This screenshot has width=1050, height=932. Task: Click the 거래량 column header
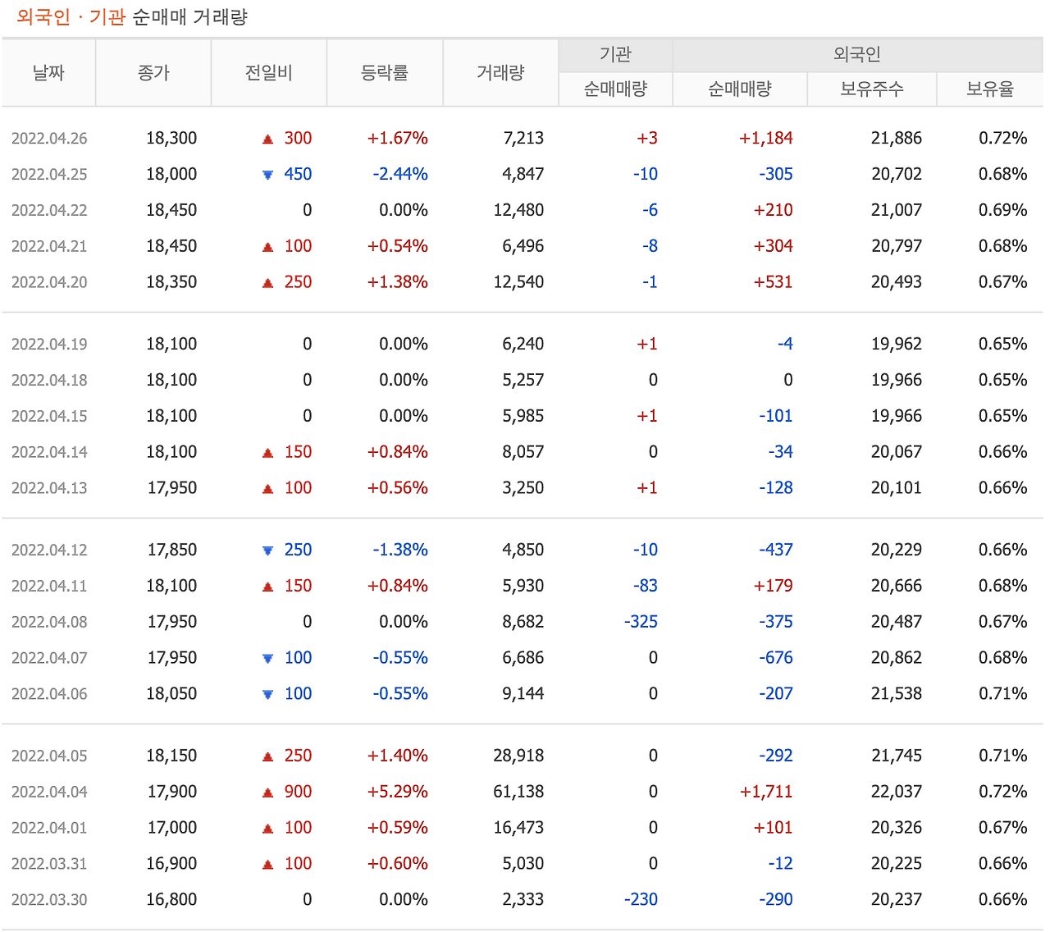tap(500, 72)
